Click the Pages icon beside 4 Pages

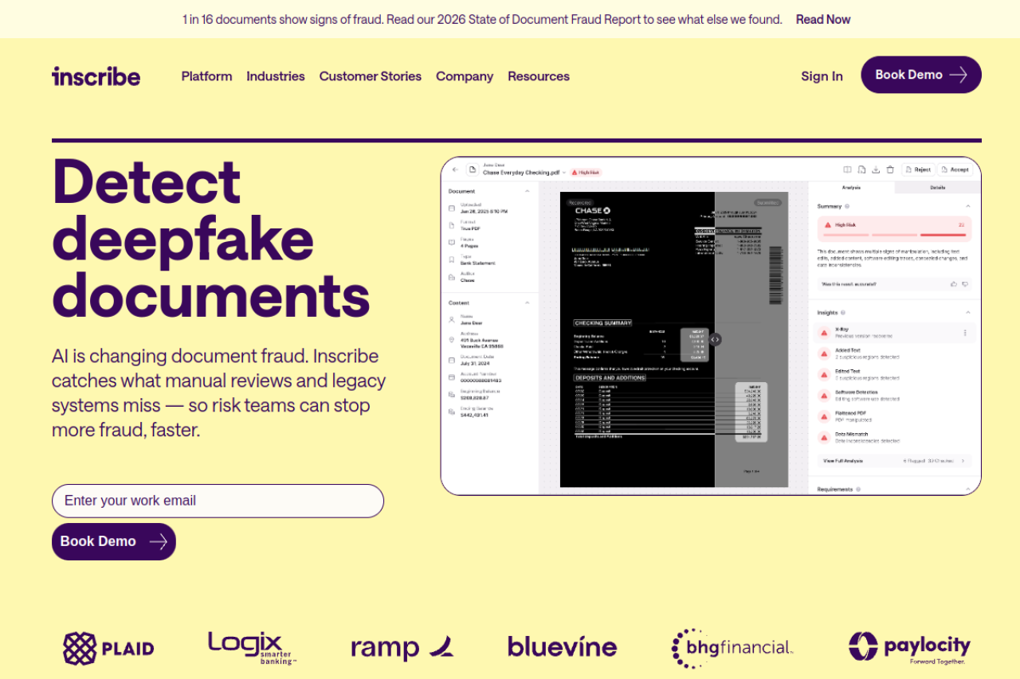tap(452, 242)
